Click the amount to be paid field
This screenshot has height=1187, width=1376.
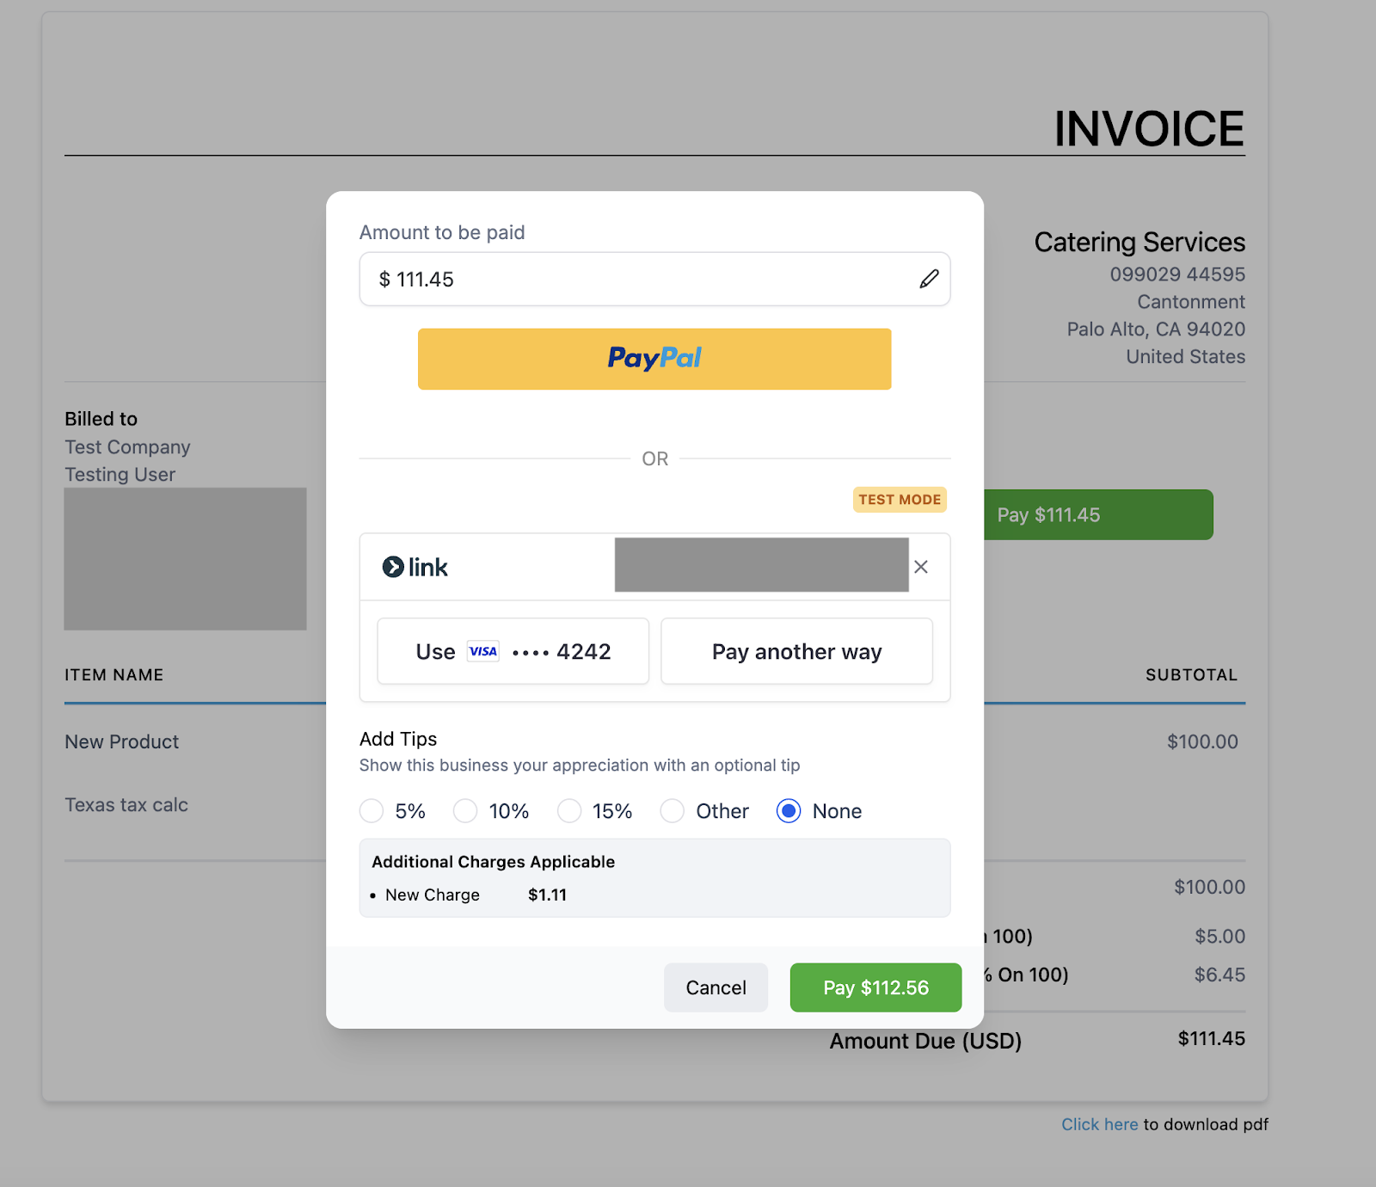[x=654, y=279]
